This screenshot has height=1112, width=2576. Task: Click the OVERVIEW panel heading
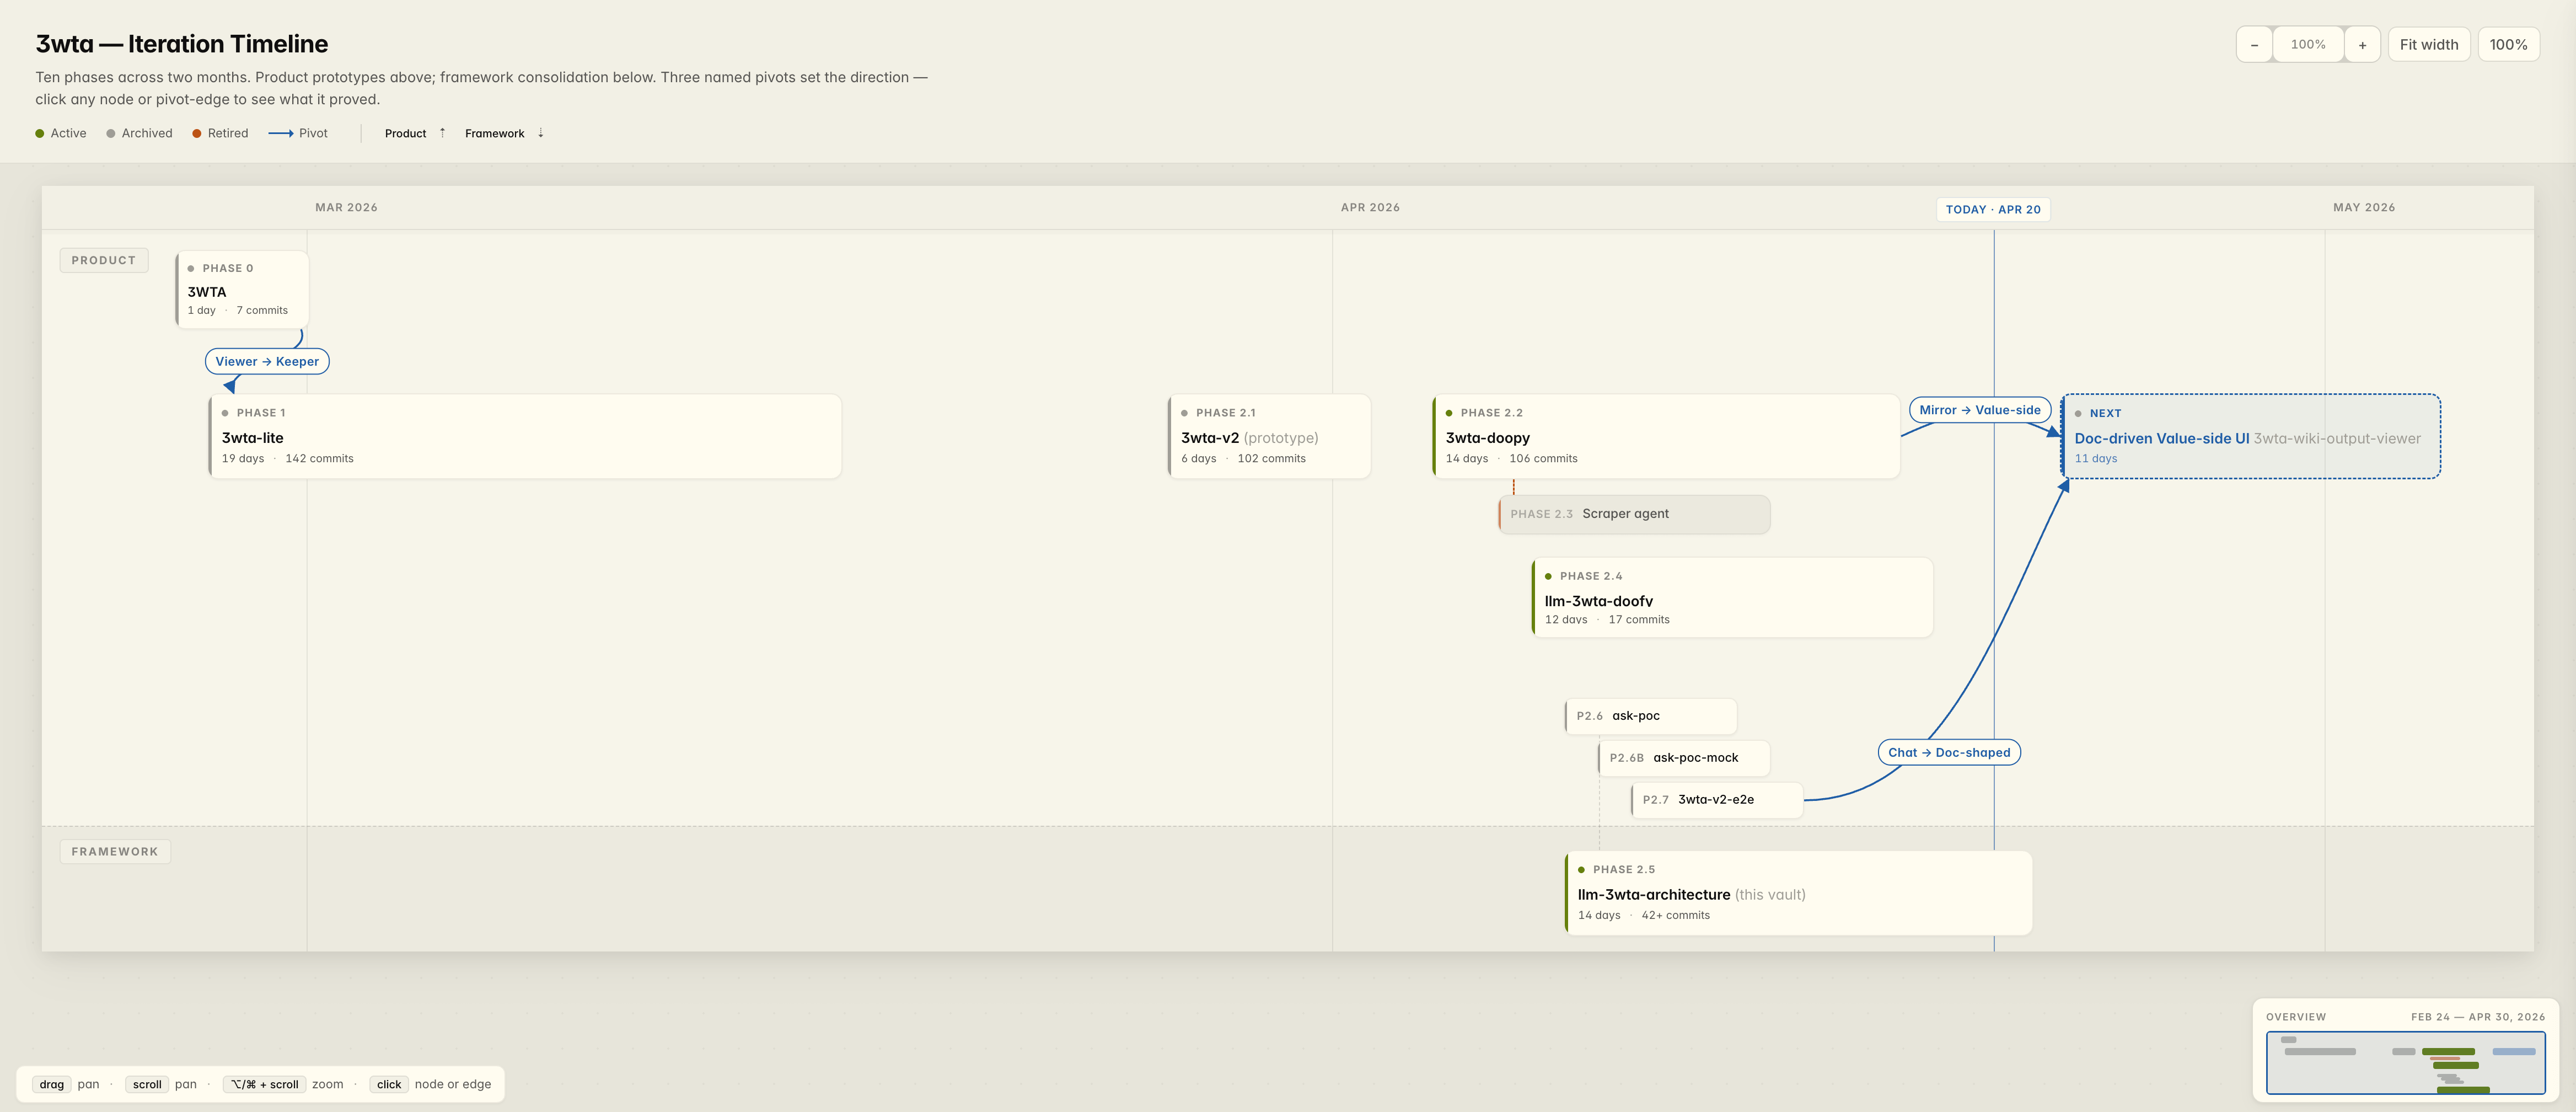point(2296,1017)
